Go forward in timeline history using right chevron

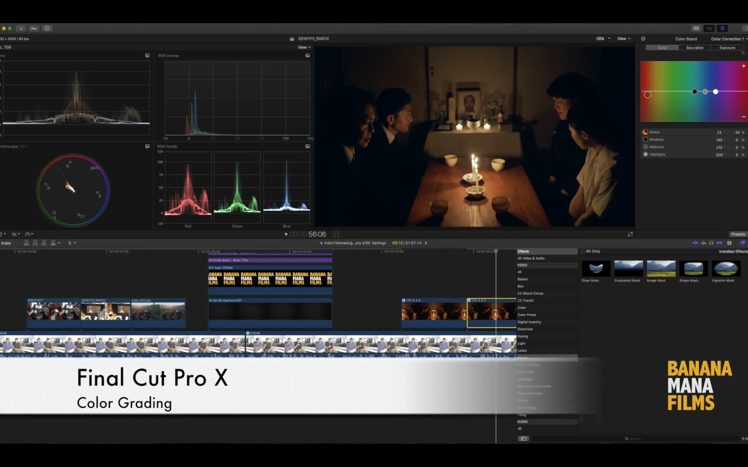426,243
